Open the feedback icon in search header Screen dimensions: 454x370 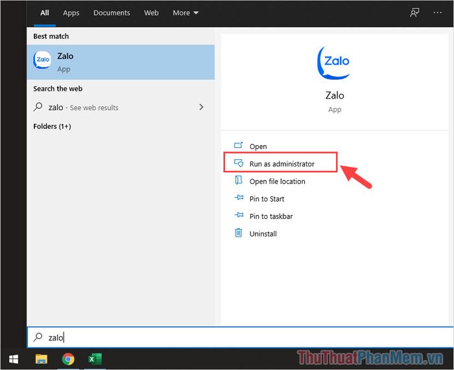[414, 12]
